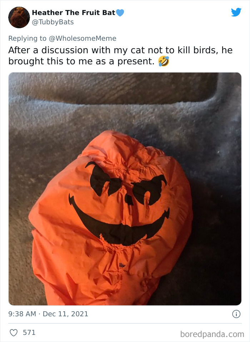Click the Dec 11, 2021 date

point(65,314)
